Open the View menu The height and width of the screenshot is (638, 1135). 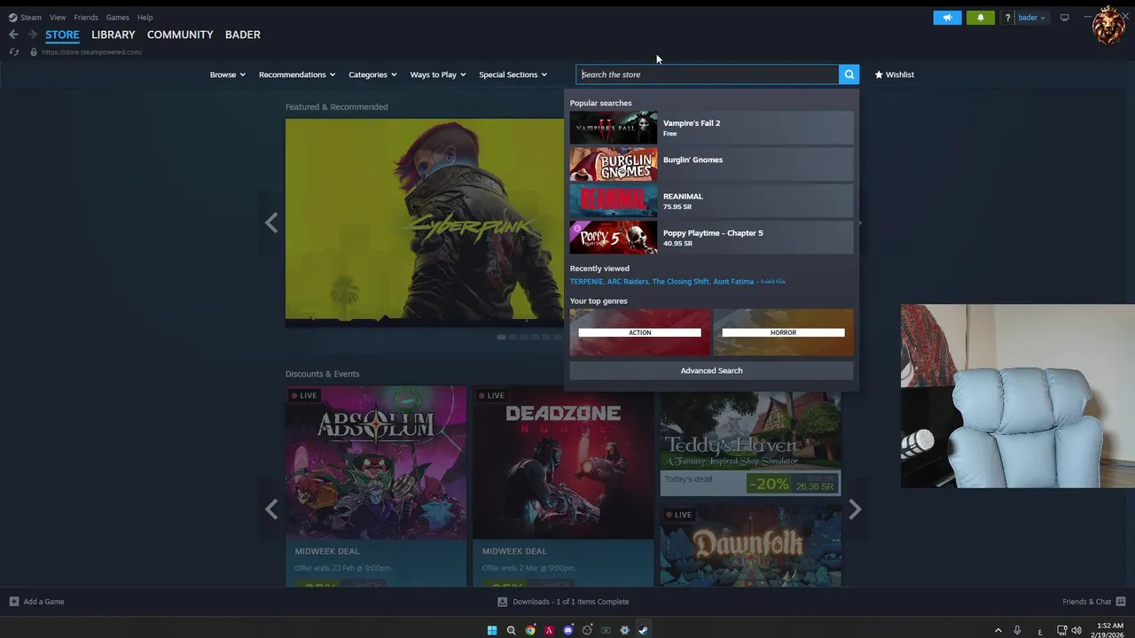click(58, 18)
